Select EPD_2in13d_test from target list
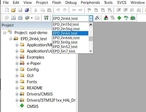The height and width of the screenshot is (112, 146). (x=70, y=24)
